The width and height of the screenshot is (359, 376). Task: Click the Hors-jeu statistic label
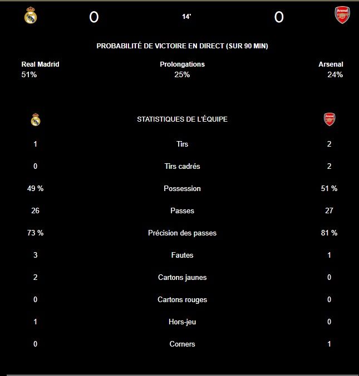[x=182, y=322]
